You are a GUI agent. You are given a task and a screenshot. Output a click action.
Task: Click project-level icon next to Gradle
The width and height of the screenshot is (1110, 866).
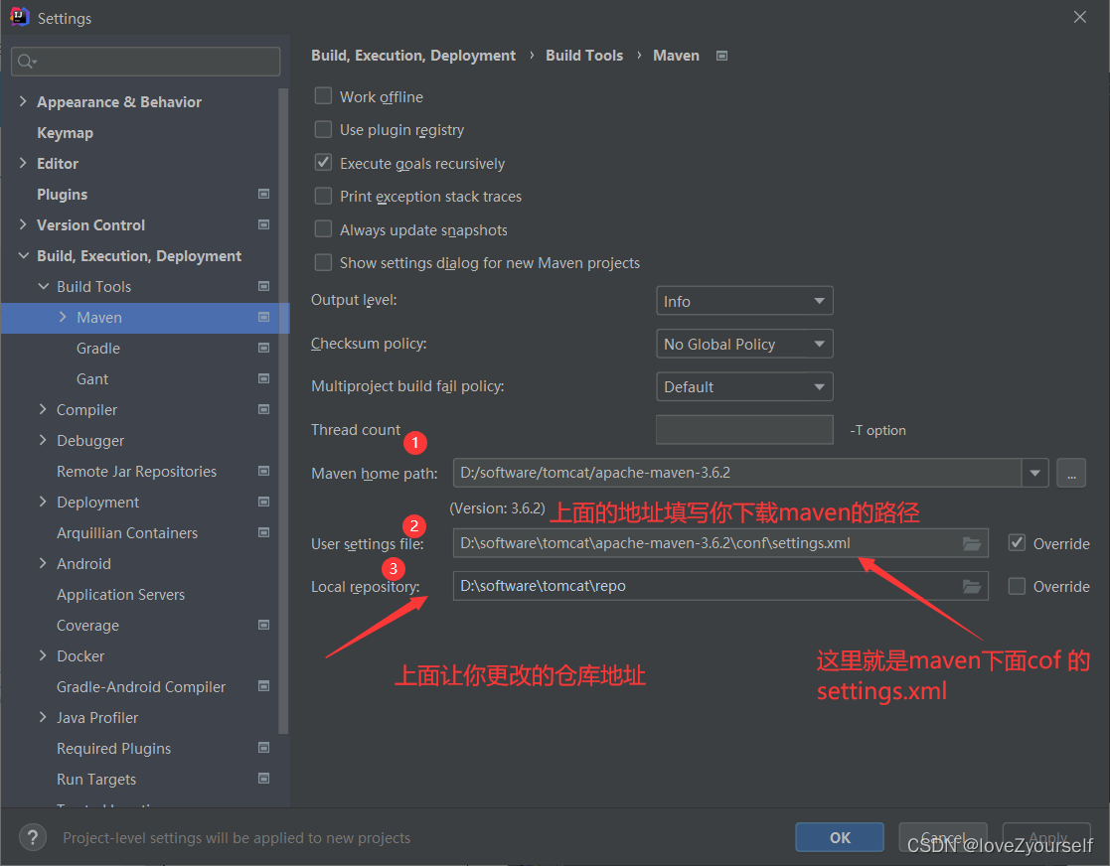click(x=264, y=349)
